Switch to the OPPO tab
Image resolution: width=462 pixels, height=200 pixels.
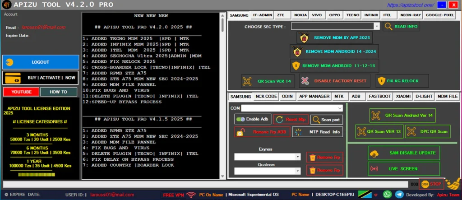[334, 15]
